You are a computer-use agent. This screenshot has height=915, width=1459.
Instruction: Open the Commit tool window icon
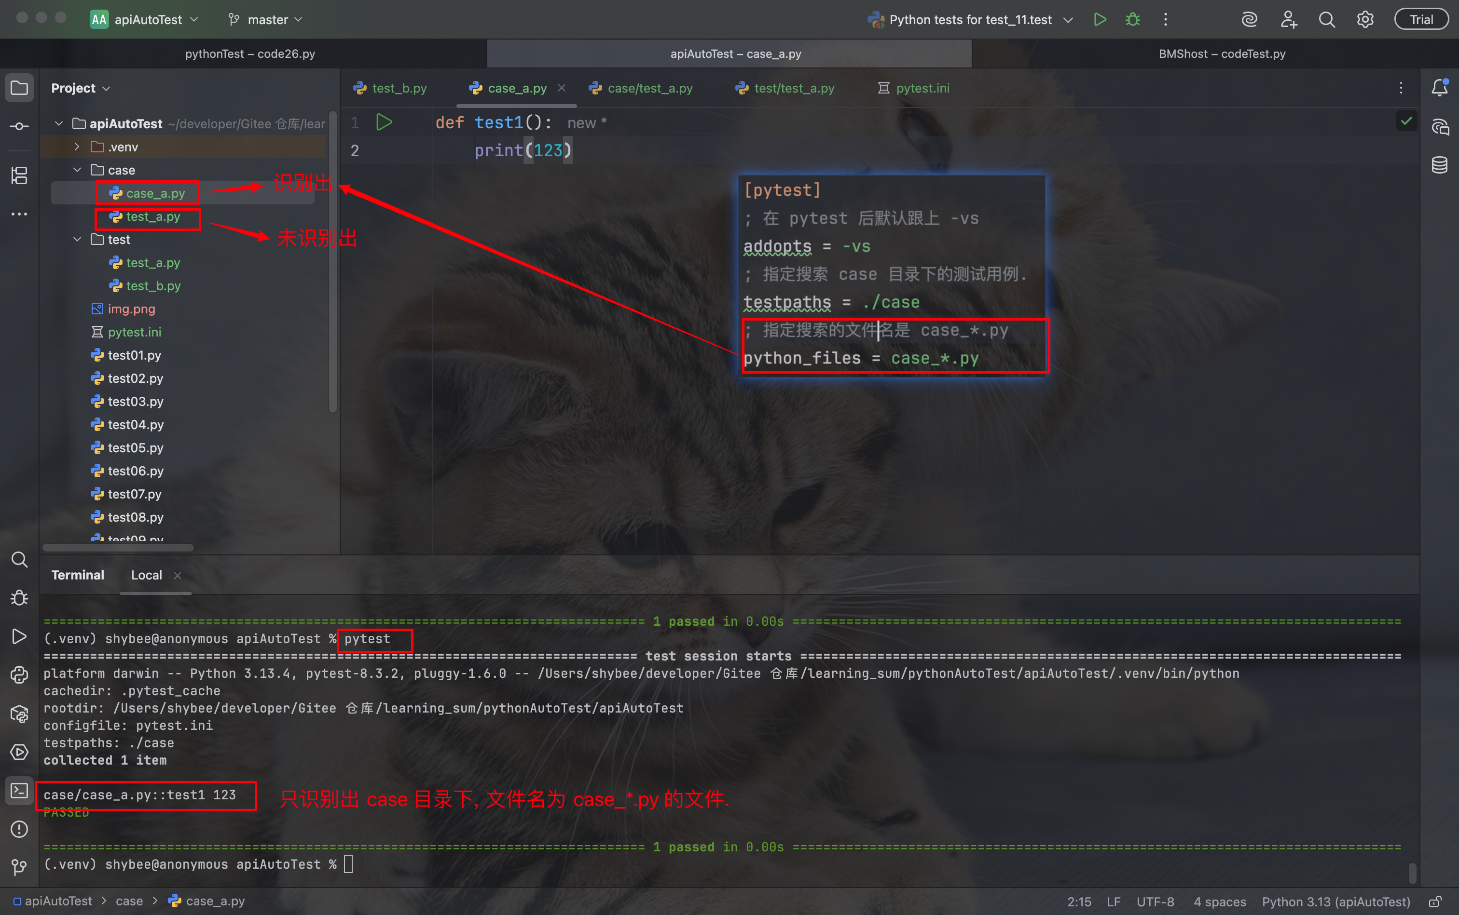tap(19, 126)
